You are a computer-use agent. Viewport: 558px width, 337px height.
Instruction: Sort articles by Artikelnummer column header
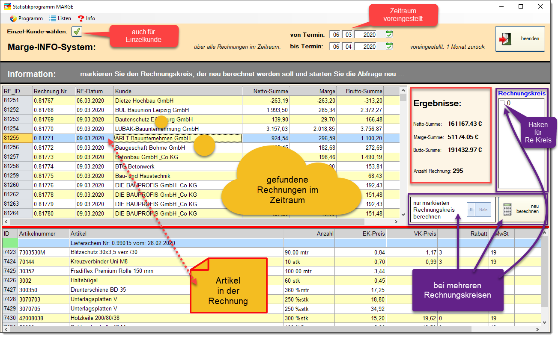coord(44,234)
